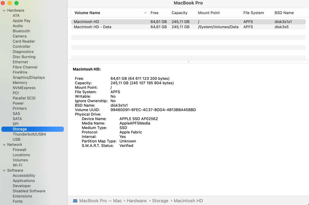The image size is (309, 205).
Task: Click the Volume UUID value text
Action: [153, 110]
